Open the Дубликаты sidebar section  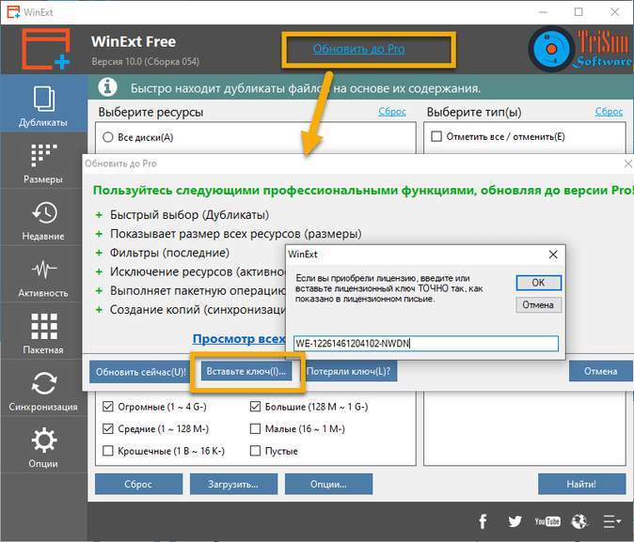point(43,106)
